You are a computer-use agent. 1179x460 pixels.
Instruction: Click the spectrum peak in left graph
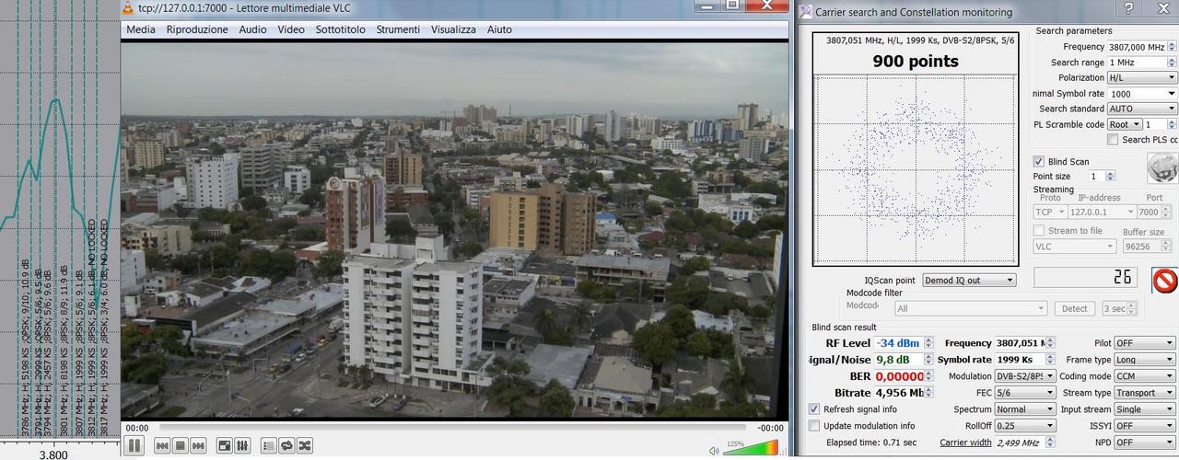[x=55, y=98]
